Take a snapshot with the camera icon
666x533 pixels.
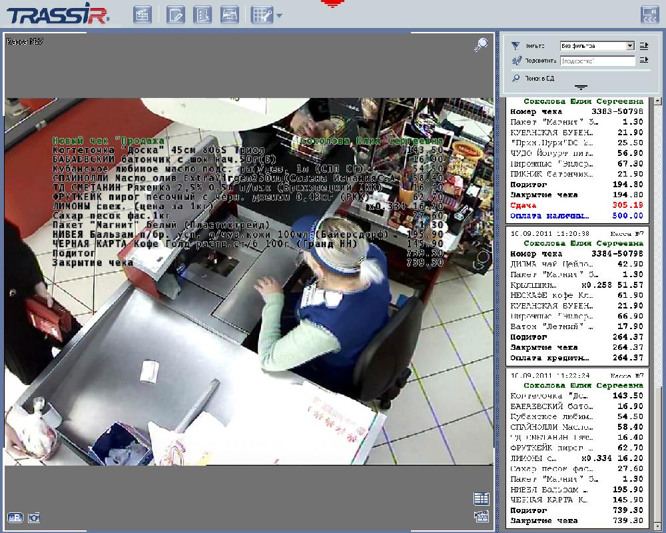pyautogui.click(x=34, y=517)
